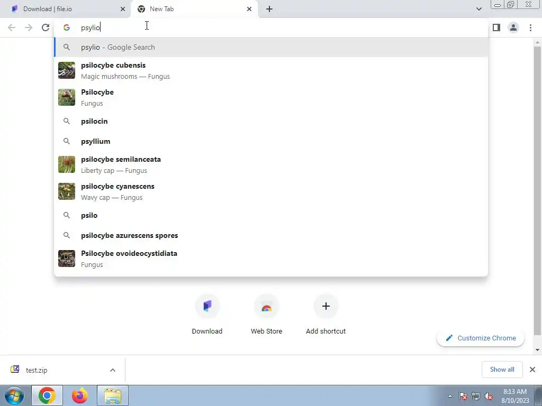Open a new tab with plus button
542x406 pixels.
[x=269, y=9]
